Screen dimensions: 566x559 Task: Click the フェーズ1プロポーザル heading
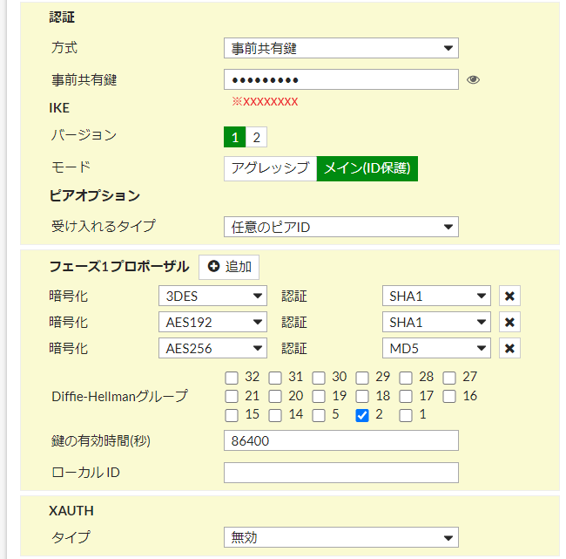tap(118, 267)
